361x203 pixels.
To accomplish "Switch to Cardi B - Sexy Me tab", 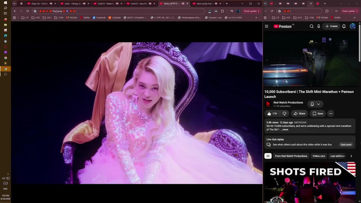I will 141,4.
